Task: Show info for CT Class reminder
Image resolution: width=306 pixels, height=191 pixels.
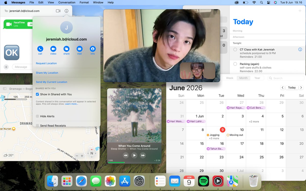Action: click(x=300, y=49)
